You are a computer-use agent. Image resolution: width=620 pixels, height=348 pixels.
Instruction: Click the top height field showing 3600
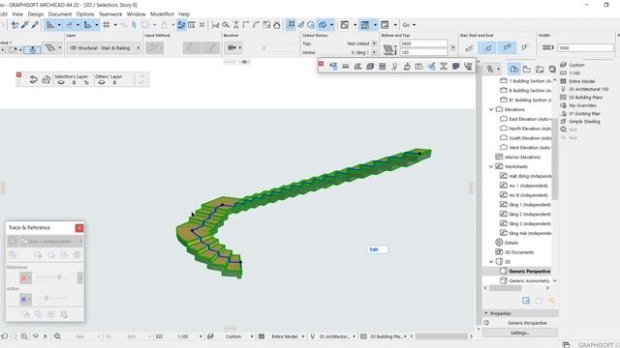(x=423, y=43)
